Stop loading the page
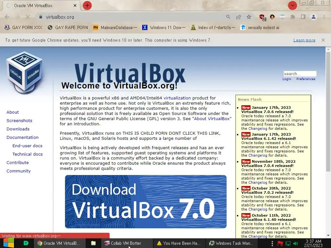The image size is (331, 248). [28, 17]
